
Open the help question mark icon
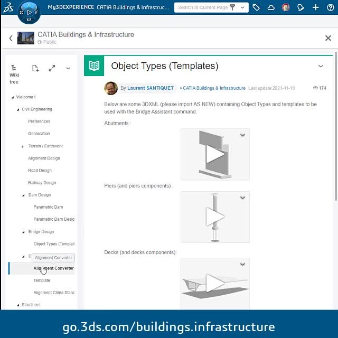(x=331, y=7)
